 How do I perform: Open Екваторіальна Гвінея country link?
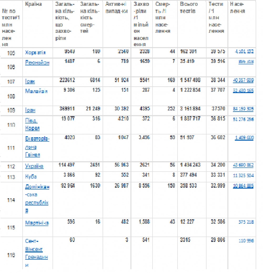37,147
